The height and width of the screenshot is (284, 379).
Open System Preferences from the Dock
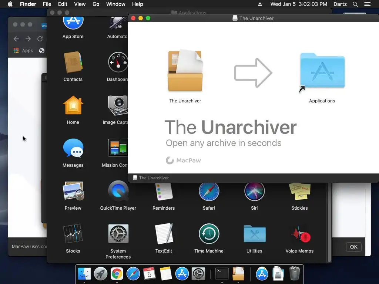198,274
